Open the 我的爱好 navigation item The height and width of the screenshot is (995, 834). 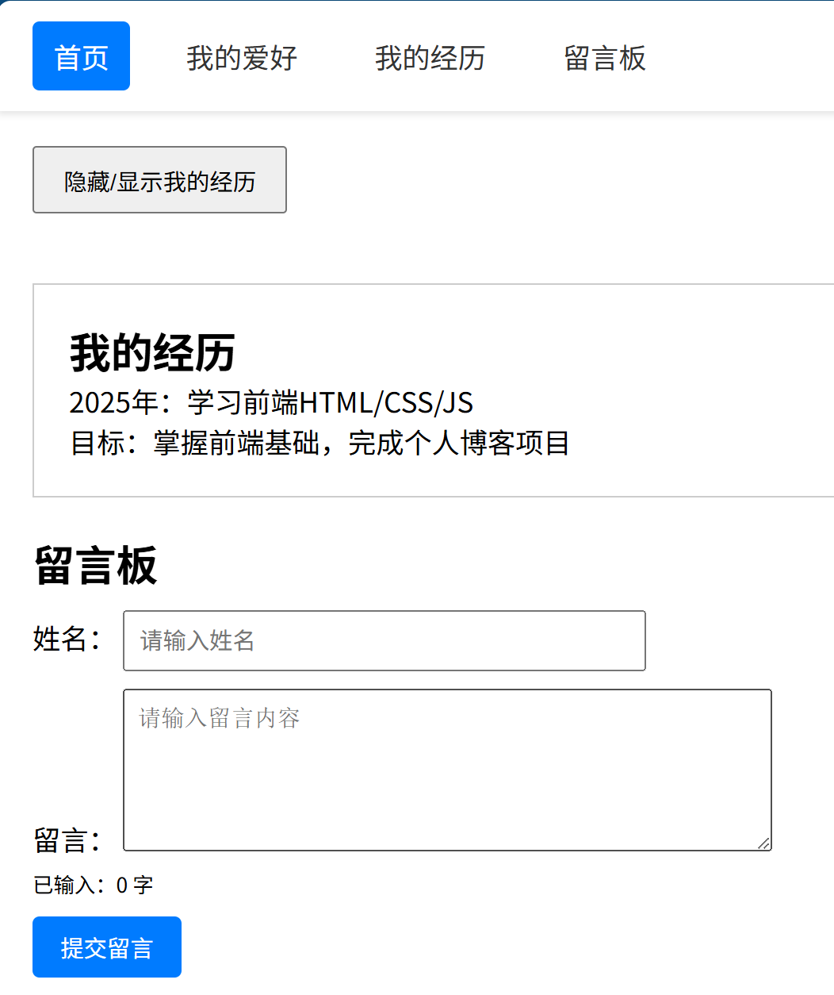[x=242, y=58]
